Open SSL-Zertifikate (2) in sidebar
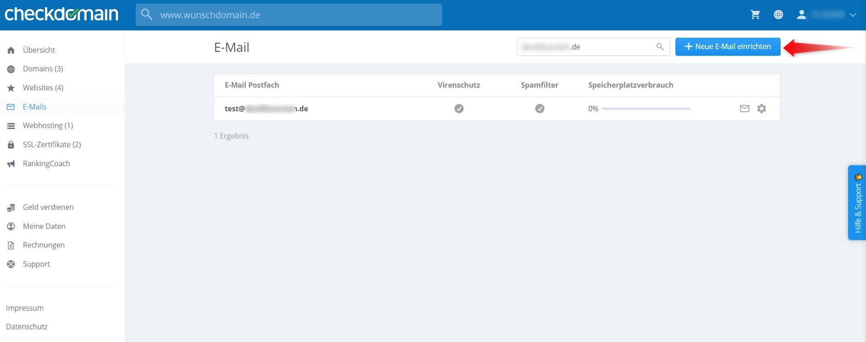Image resolution: width=866 pixels, height=342 pixels. pos(52,144)
